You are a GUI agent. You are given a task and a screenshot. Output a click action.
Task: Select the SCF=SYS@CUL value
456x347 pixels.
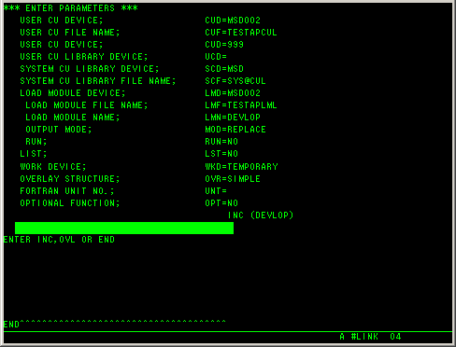235,81
